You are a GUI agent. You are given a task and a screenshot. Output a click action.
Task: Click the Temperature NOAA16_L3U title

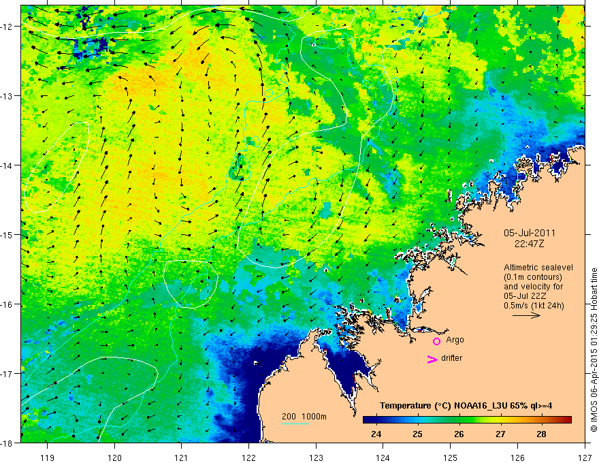[466, 406]
